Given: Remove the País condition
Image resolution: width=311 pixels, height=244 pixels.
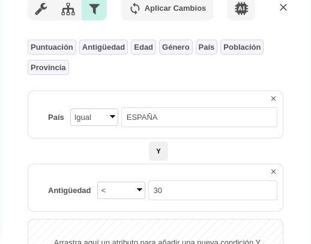Looking at the screenshot, I should pos(273,98).
